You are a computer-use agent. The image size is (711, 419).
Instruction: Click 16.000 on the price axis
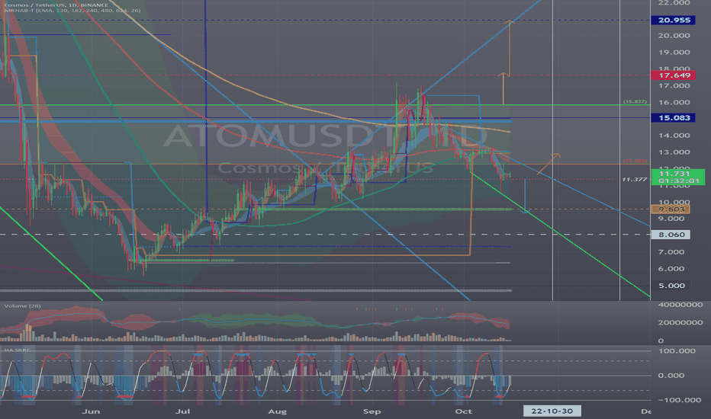click(674, 102)
